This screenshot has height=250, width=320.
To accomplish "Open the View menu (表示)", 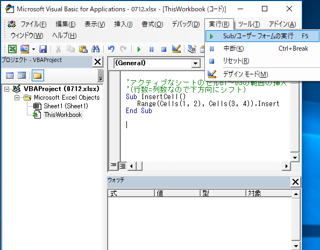I will click(x=95, y=24).
